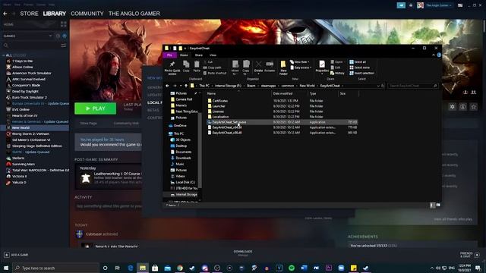
Task: Switch Explorer to large icons view
Action: [x=438, y=205]
